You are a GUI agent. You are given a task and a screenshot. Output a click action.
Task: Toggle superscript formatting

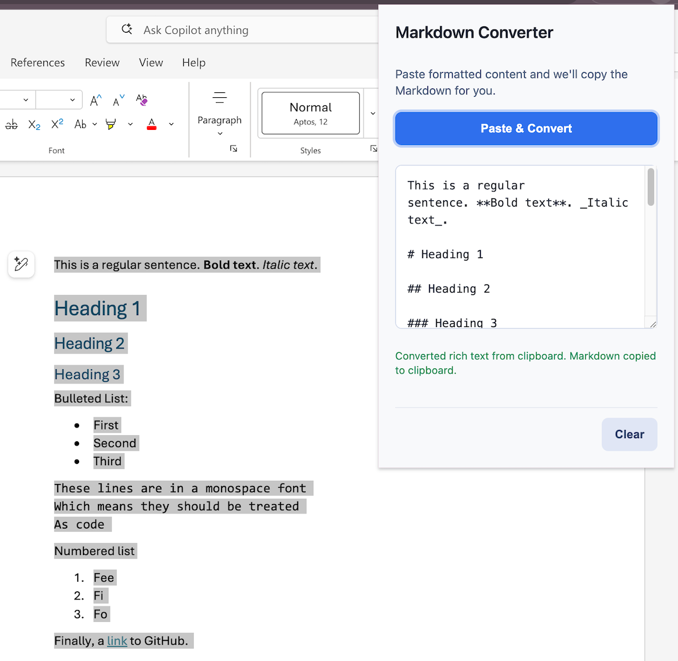tap(57, 124)
